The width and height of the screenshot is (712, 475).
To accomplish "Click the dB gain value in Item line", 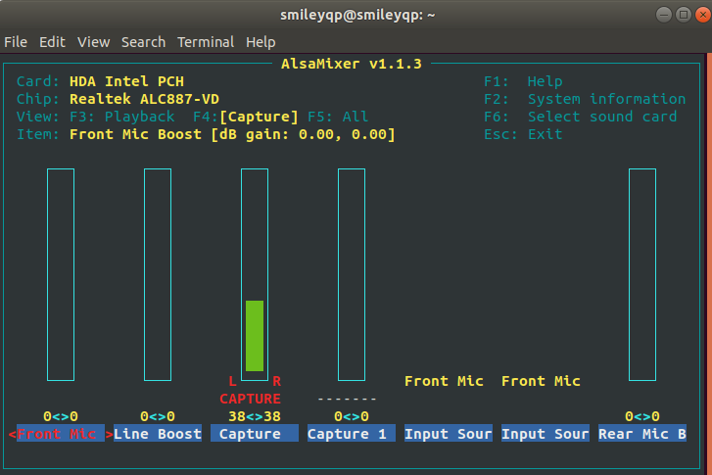I will point(303,134).
